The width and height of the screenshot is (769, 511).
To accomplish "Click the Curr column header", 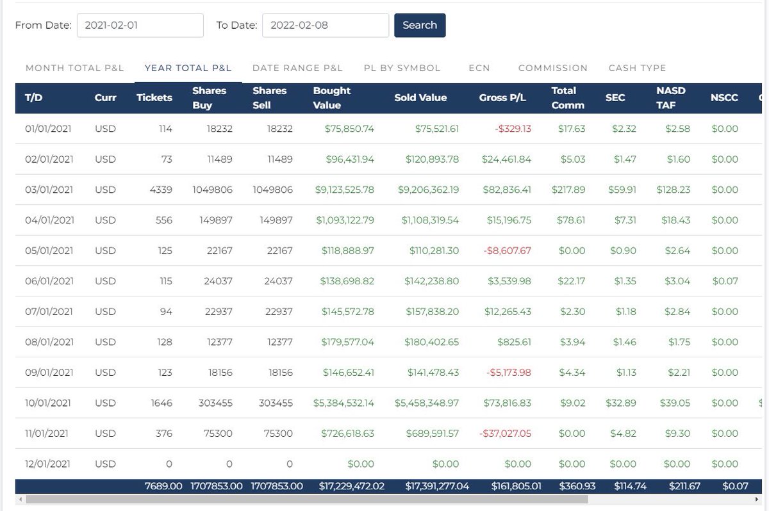I will click(105, 98).
